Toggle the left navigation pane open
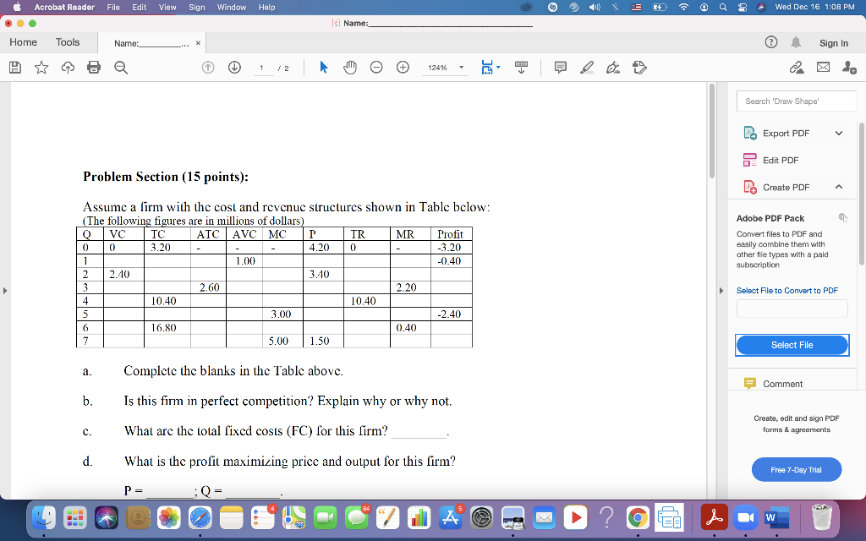Viewport: 866px width, 541px height. click(x=5, y=290)
